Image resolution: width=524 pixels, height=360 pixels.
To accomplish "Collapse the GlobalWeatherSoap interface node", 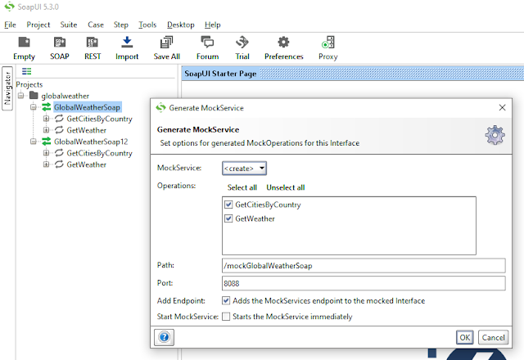I will 34,107.
